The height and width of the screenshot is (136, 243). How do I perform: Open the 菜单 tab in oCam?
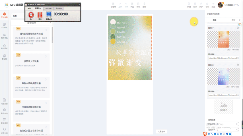pyautogui.click(x=29, y=8)
